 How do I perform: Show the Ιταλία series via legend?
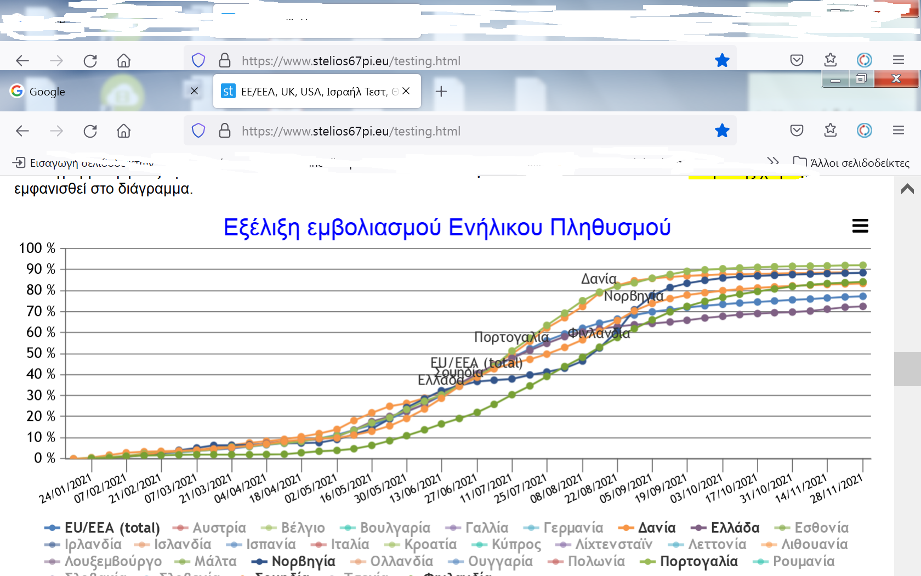pyautogui.click(x=339, y=544)
